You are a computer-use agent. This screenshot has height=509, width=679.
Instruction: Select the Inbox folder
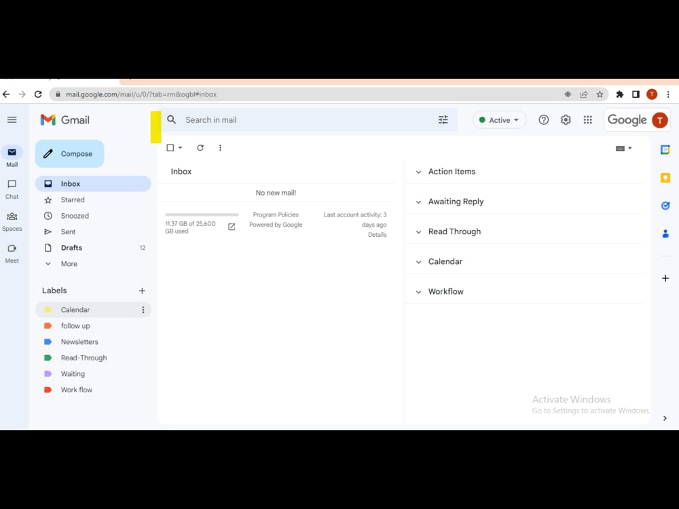click(x=93, y=183)
